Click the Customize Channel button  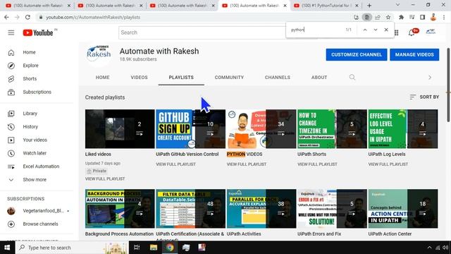357,55
